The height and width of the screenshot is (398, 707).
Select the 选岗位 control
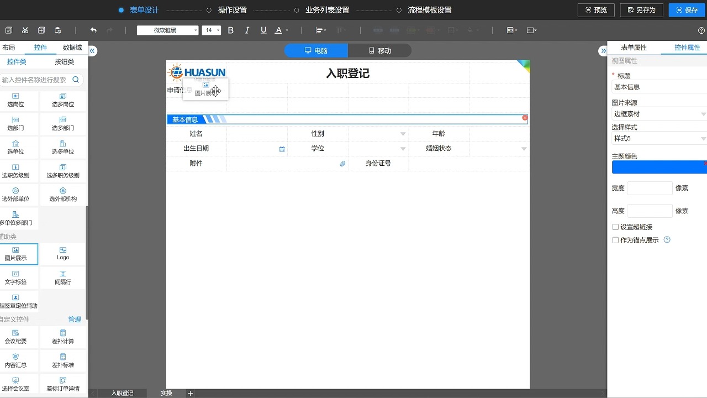click(15, 100)
